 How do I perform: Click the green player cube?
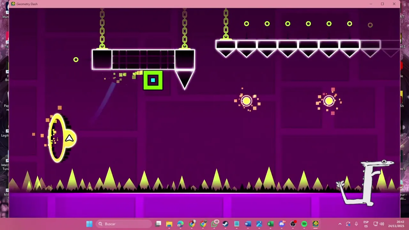pos(153,80)
